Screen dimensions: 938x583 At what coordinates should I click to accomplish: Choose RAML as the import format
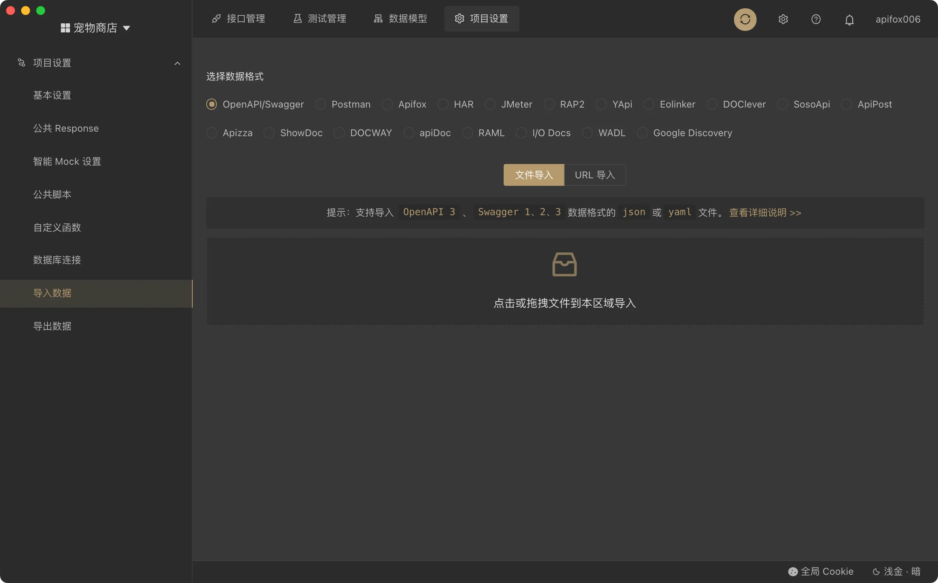pyautogui.click(x=468, y=133)
